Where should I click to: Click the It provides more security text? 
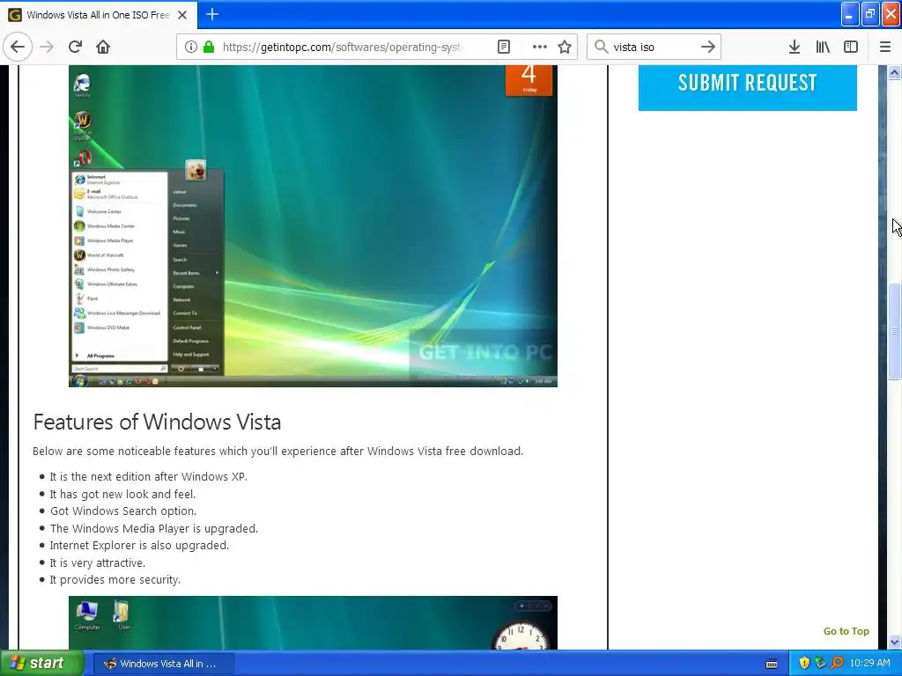pos(115,579)
